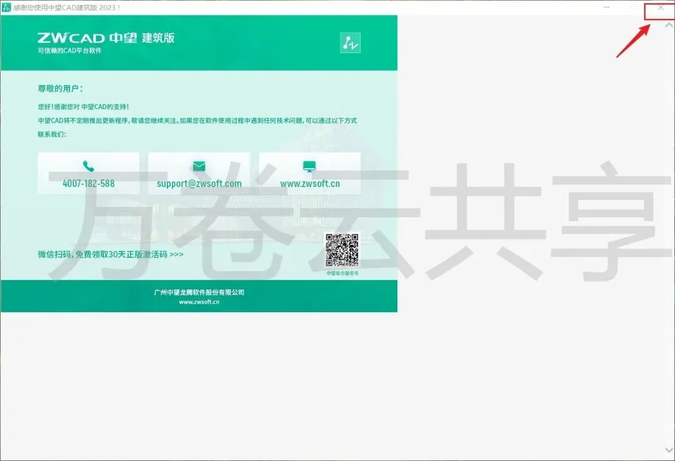
Task: Click the app icon in title bar
Action: (x=6, y=7)
